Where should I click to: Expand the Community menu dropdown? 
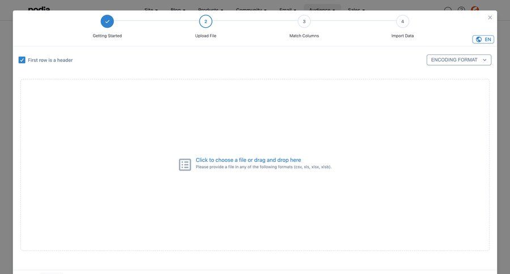click(x=251, y=10)
